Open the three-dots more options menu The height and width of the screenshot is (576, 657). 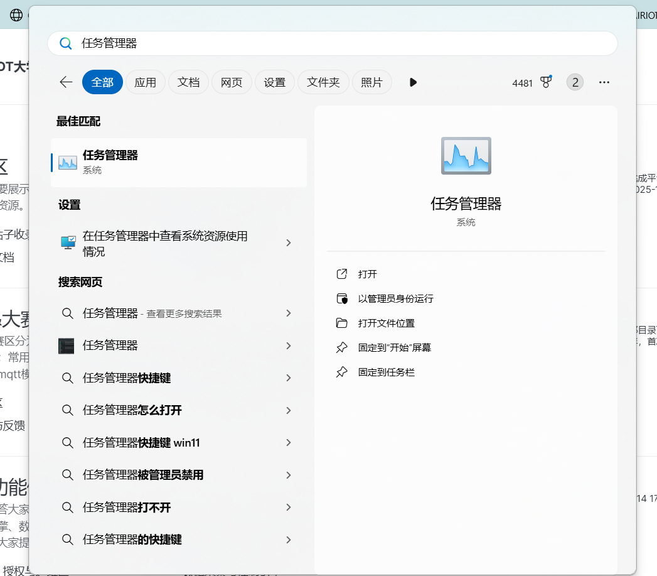604,82
